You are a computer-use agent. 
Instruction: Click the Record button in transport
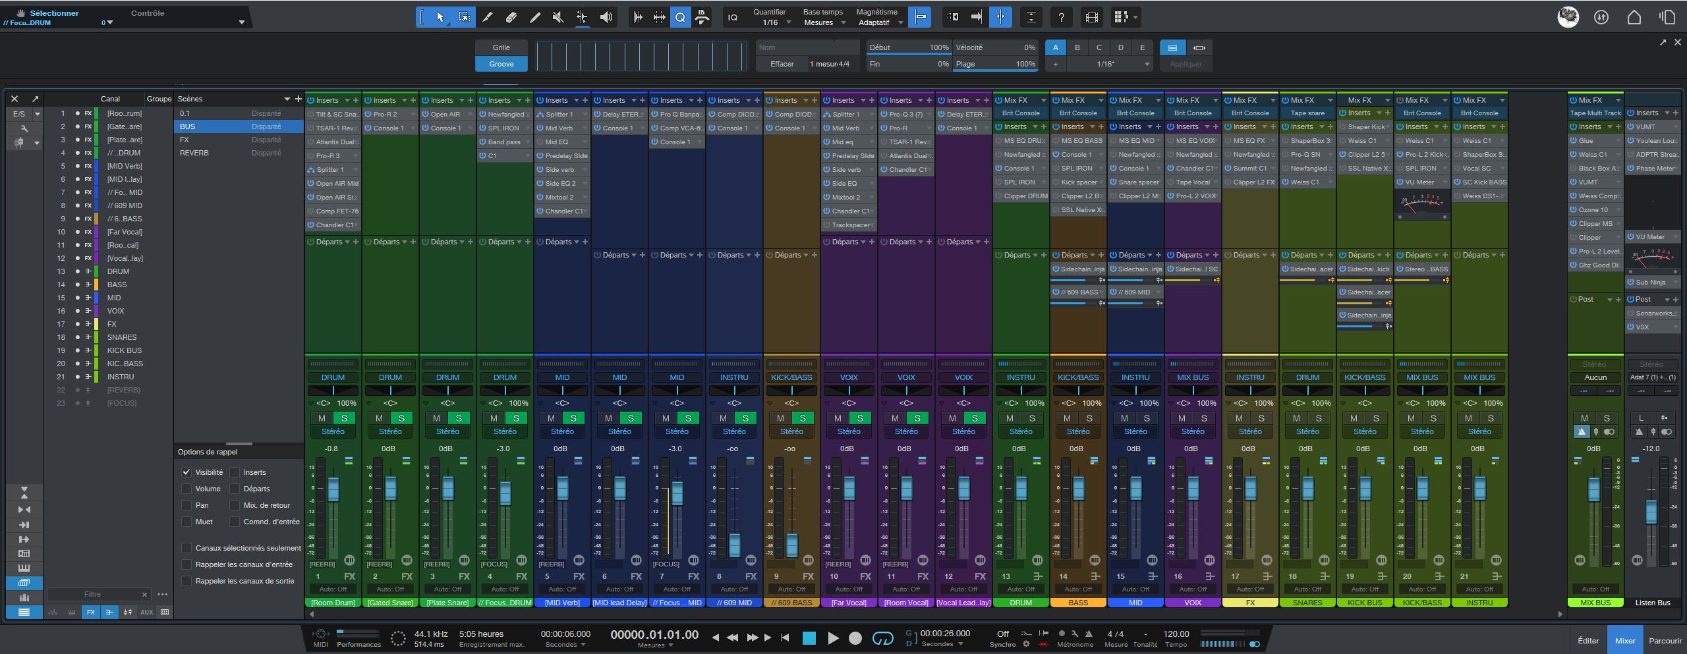point(855,638)
